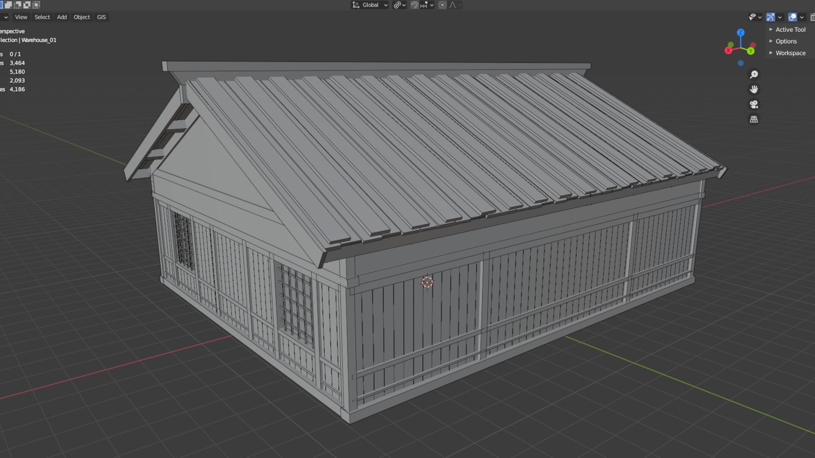
Task: Click the hand pan-view icon
Action: pyautogui.click(x=754, y=89)
